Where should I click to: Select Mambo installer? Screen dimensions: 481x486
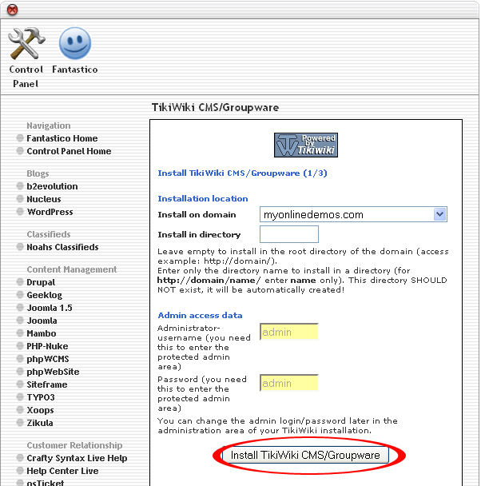[42, 333]
